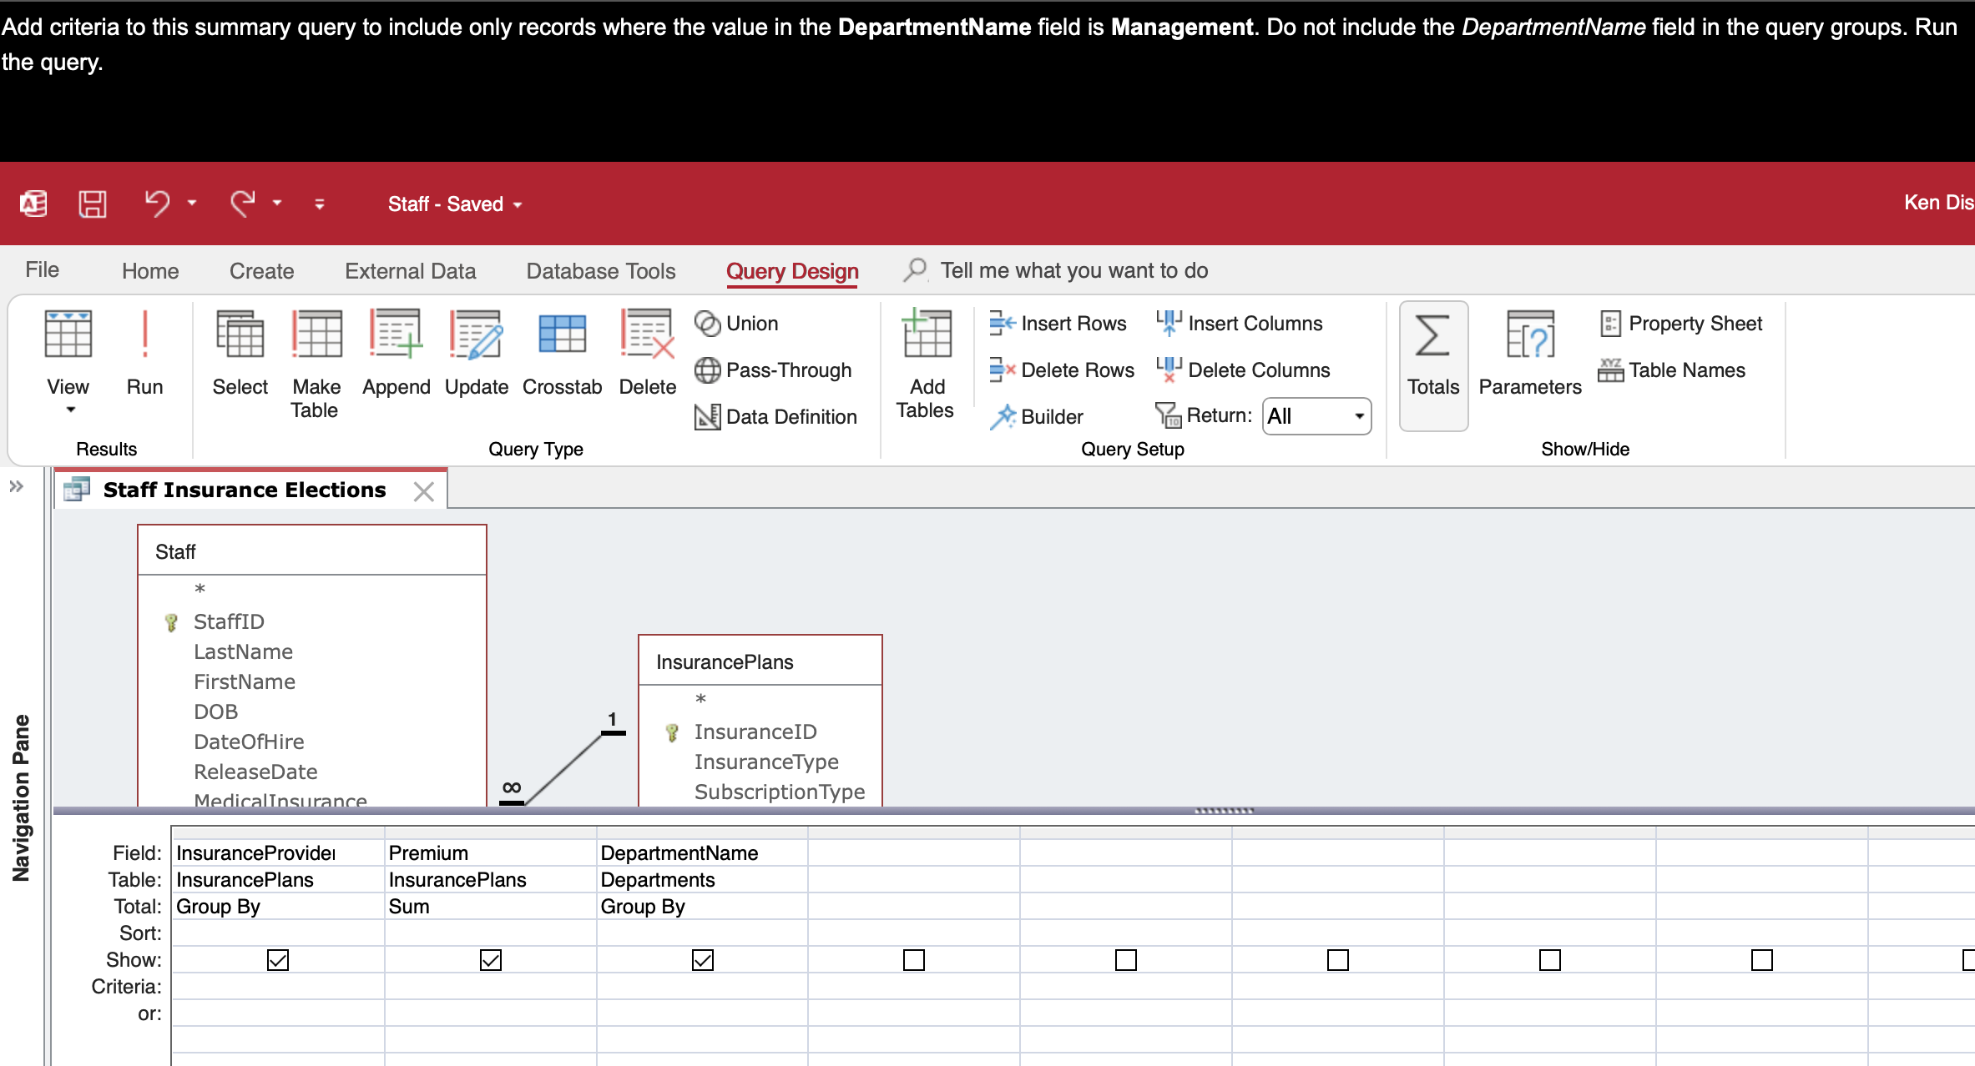The image size is (1975, 1066).
Task: Click Insert Rows button
Action: click(1058, 324)
